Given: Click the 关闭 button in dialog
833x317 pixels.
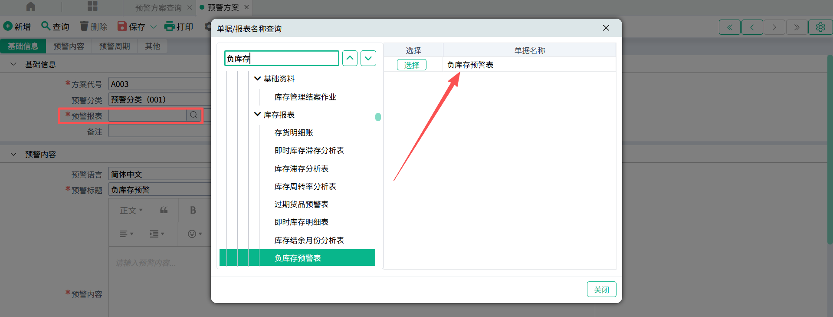Looking at the screenshot, I should point(601,289).
